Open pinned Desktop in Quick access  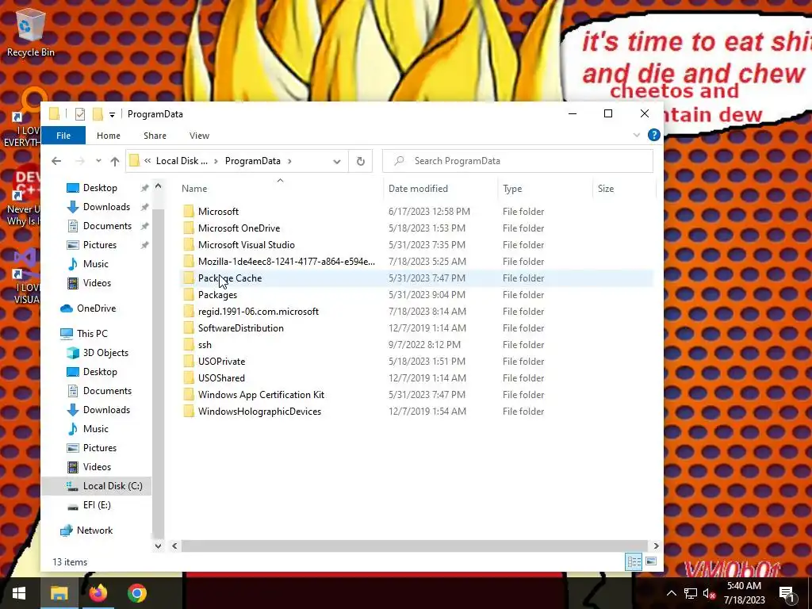100,187
